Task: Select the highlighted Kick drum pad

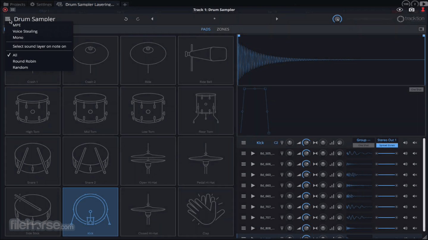Action: point(90,212)
